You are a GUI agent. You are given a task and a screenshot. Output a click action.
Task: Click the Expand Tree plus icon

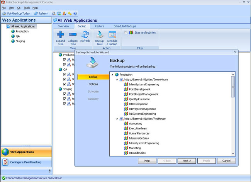pyautogui.click(x=60, y=34)
